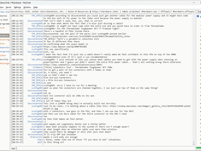This screenshot has height=151, width=201.
Task: Open the Server menu
Action: [x=8, y=7]
